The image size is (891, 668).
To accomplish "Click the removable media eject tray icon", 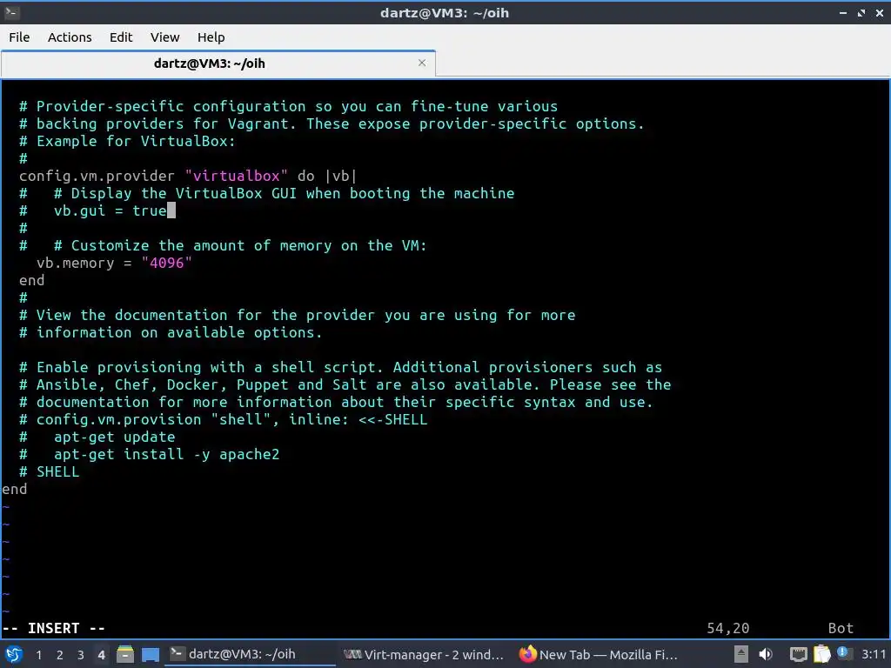I will pos(740,655).
